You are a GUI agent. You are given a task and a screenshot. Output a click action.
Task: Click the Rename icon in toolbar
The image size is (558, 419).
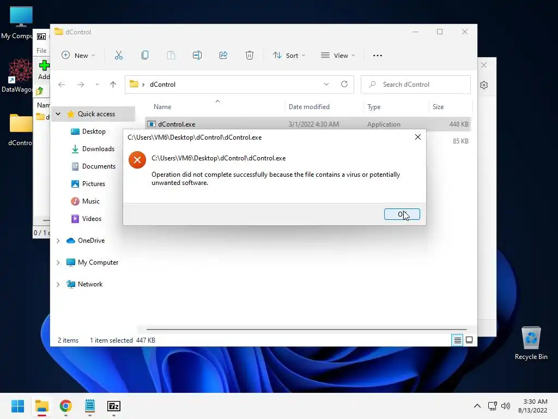coord(197,55)
